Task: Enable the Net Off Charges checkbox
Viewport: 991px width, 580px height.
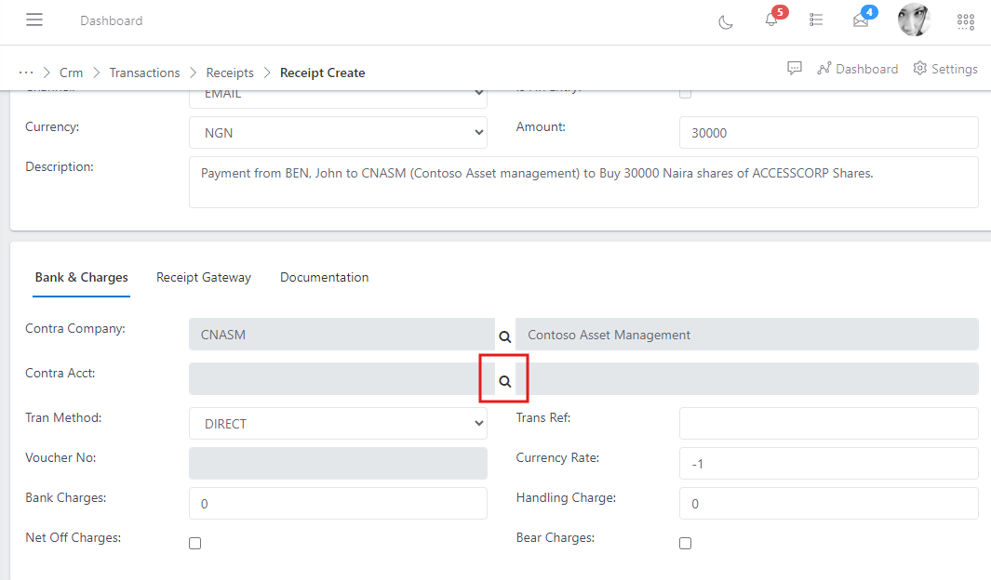Action: [194, 543]
